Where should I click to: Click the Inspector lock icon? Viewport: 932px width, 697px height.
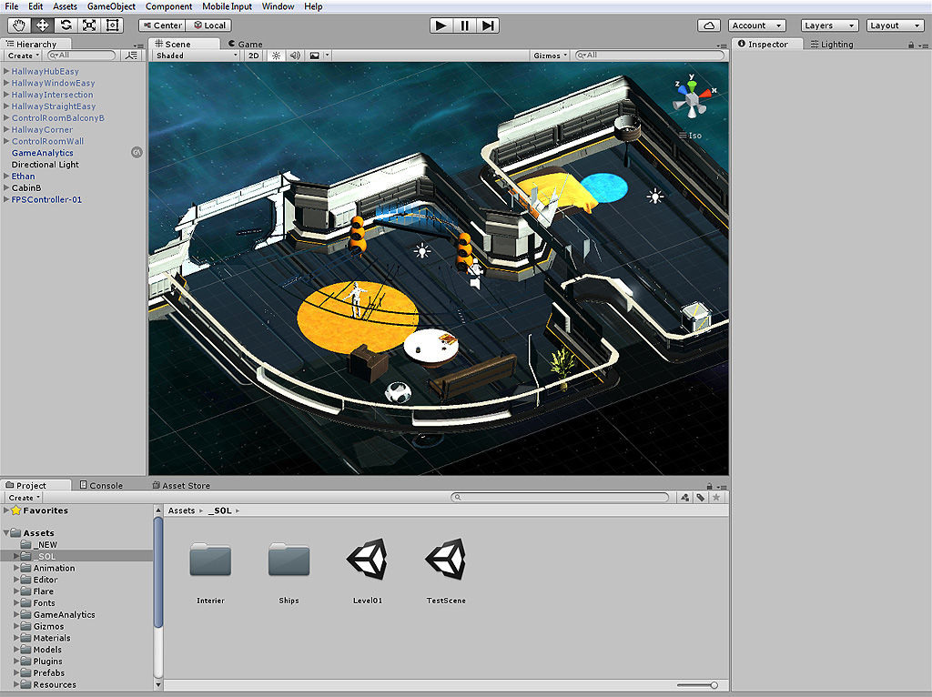[x=910, y=45]
